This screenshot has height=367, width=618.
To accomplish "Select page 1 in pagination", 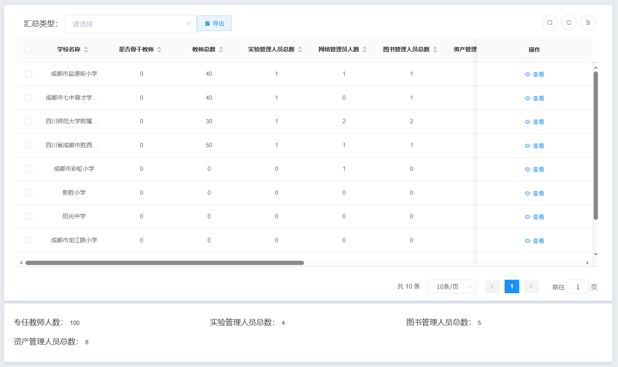I will [512, 287].
